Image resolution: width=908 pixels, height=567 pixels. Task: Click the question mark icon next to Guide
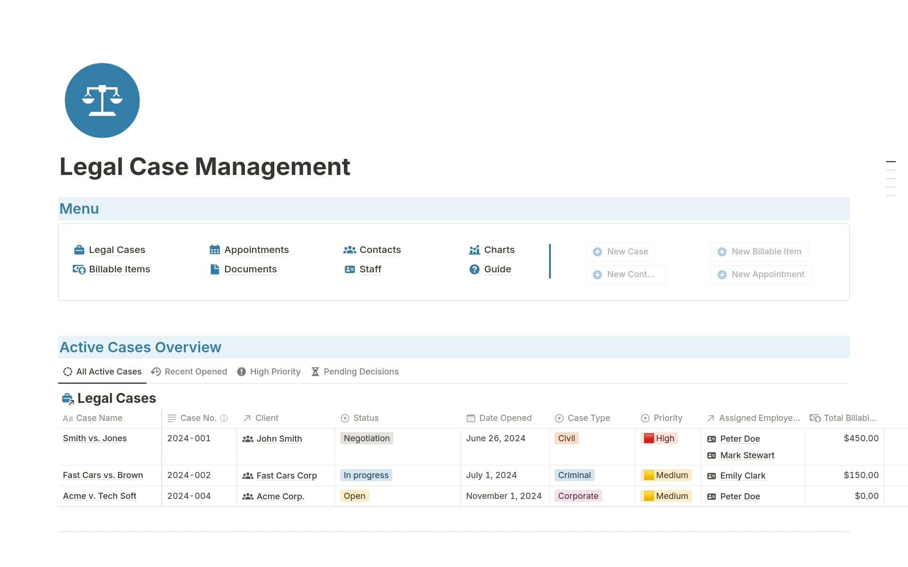474,269
